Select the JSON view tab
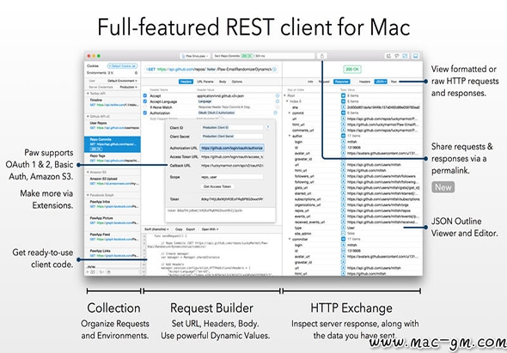This screenshot has width=507, height=353. (x=381, y=82)
